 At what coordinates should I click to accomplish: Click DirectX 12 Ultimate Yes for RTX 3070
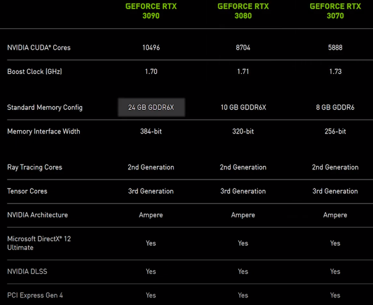(335, 243)
